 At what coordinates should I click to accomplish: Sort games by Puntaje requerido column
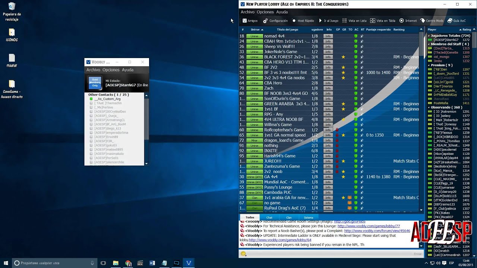coord(378,29)
